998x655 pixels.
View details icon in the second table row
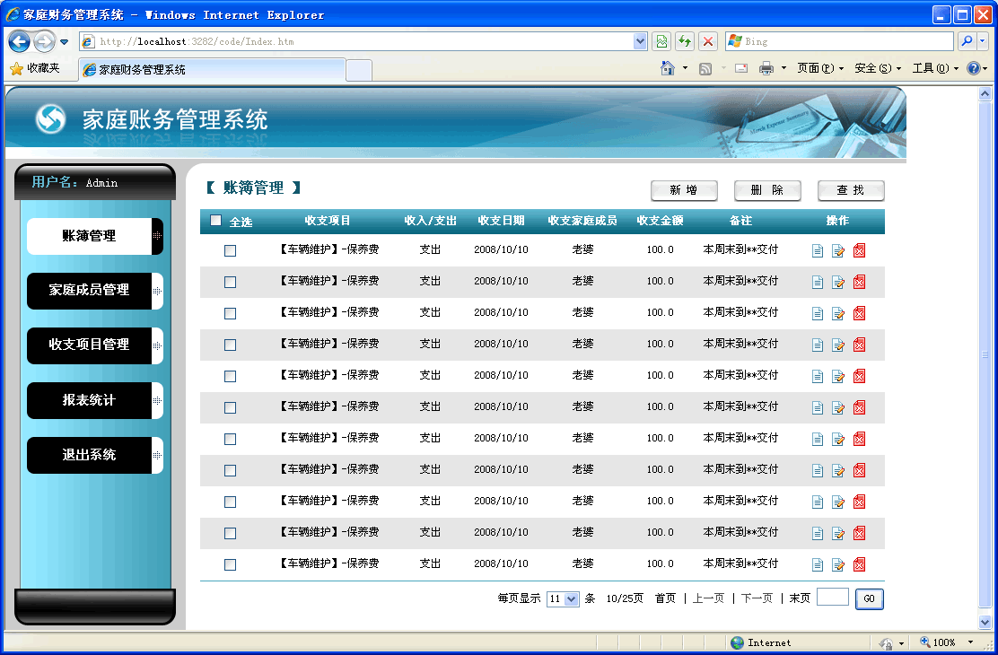coord(818,282)
